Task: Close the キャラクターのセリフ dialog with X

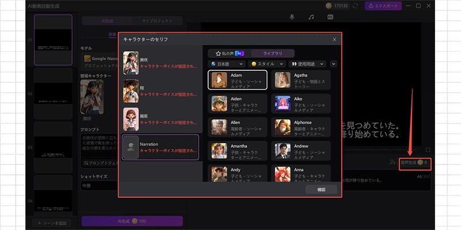Action: [334, 40]
